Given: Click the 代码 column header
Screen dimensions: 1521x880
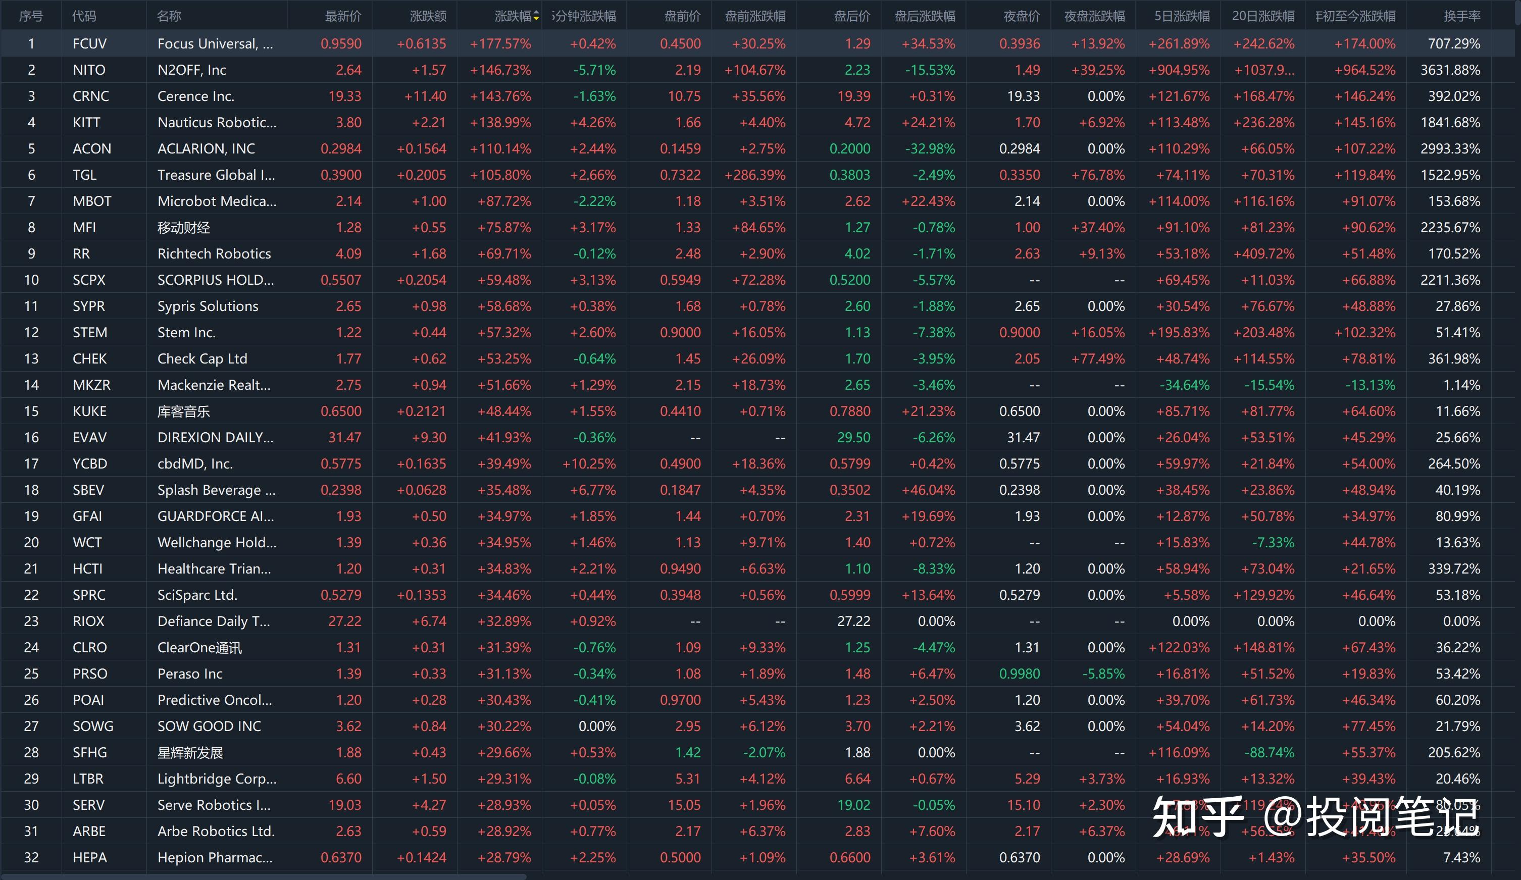Looking at the screenshot, I should tap(84, 16).
